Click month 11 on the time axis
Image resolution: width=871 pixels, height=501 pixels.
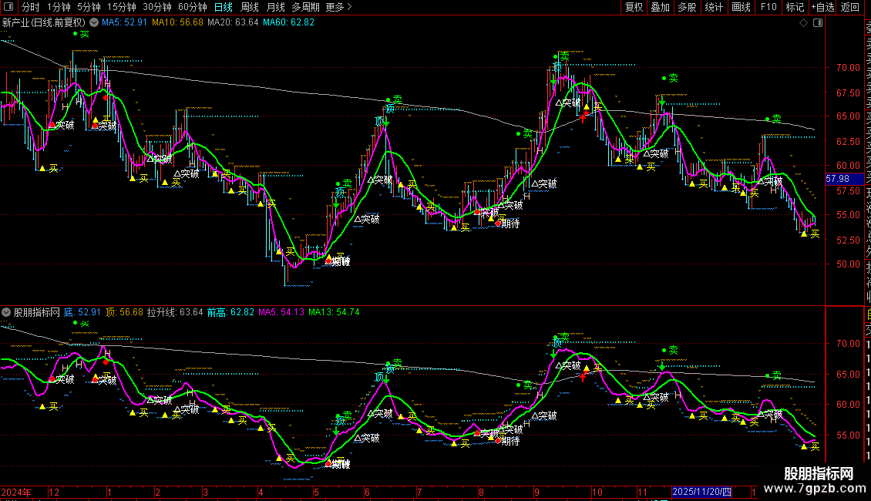pos(642,492)
